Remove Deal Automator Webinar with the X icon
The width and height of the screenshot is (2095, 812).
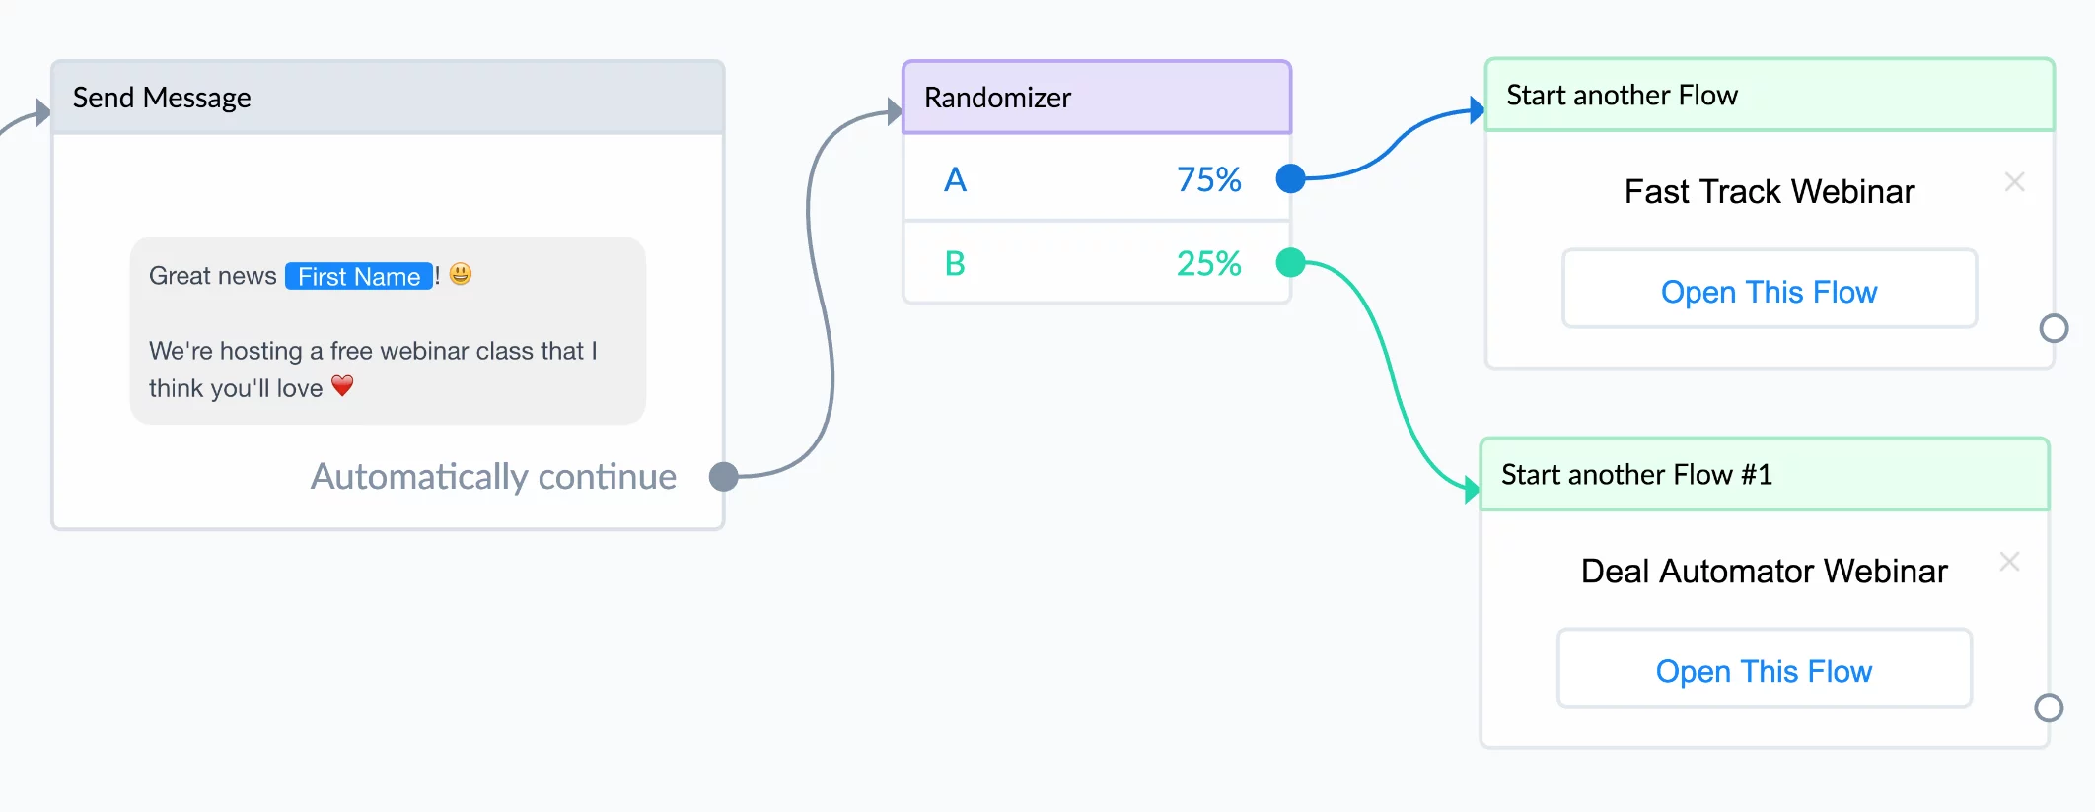pyautogui.click(x=2009, y=562)
